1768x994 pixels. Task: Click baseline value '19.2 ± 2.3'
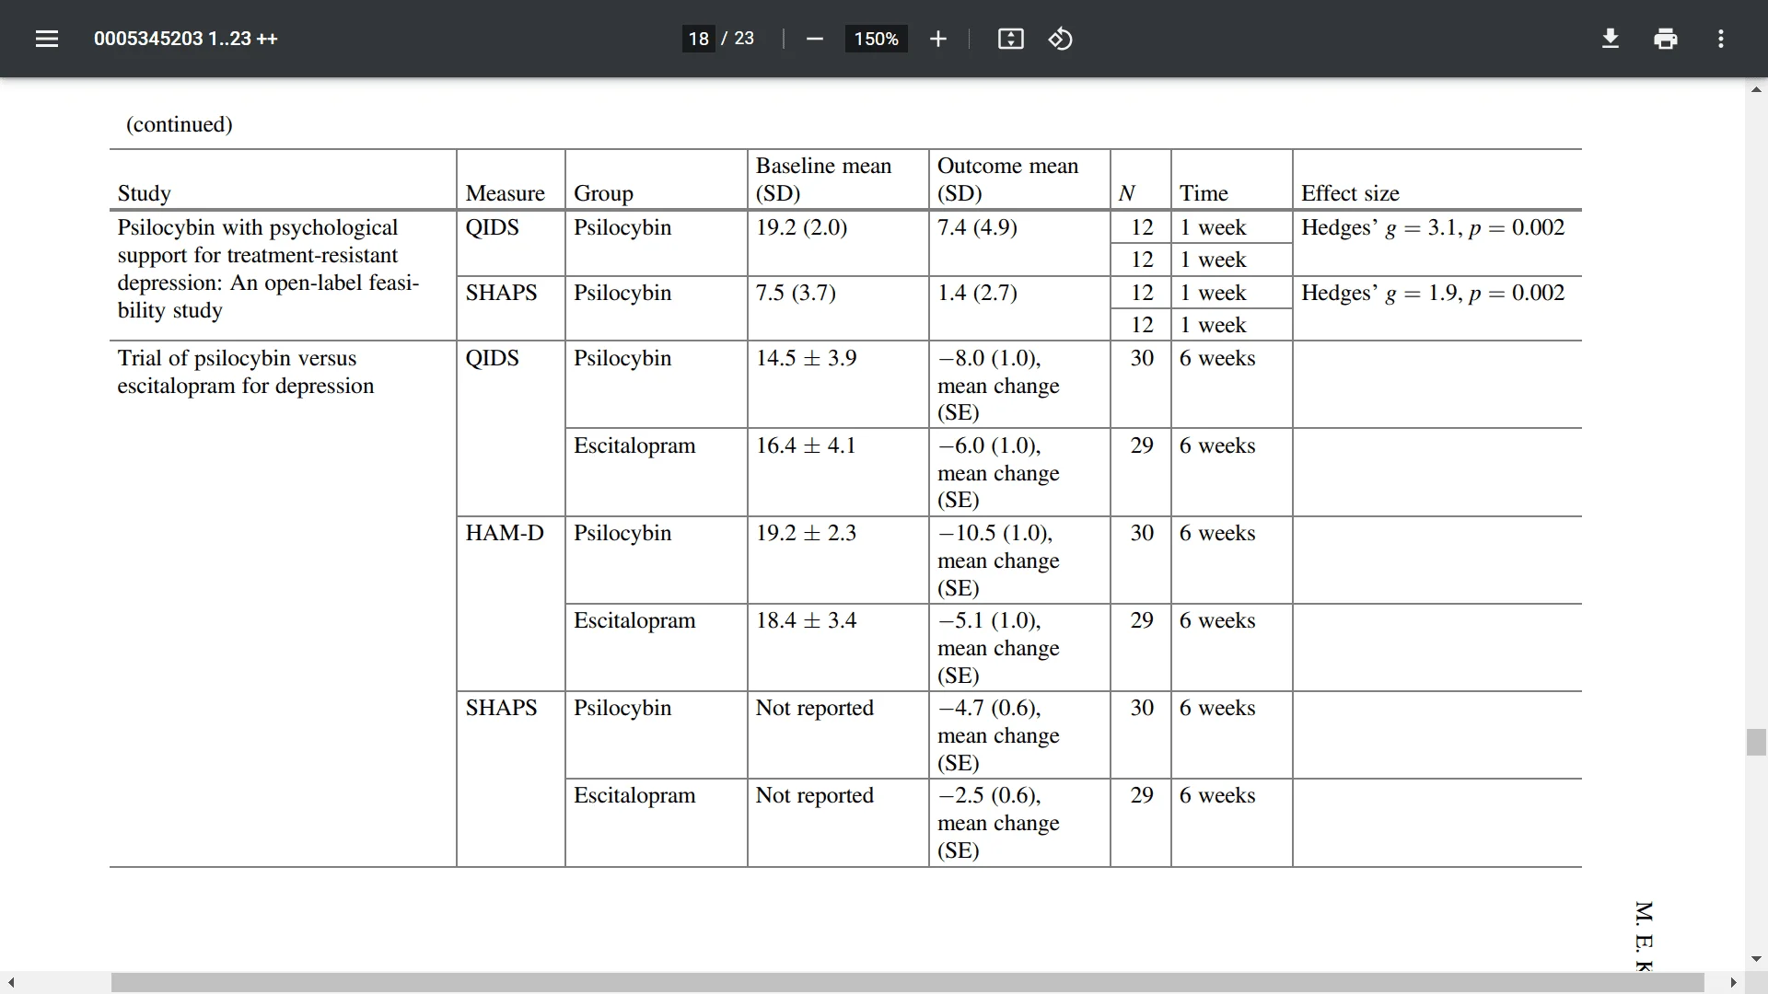click(806, 533)
